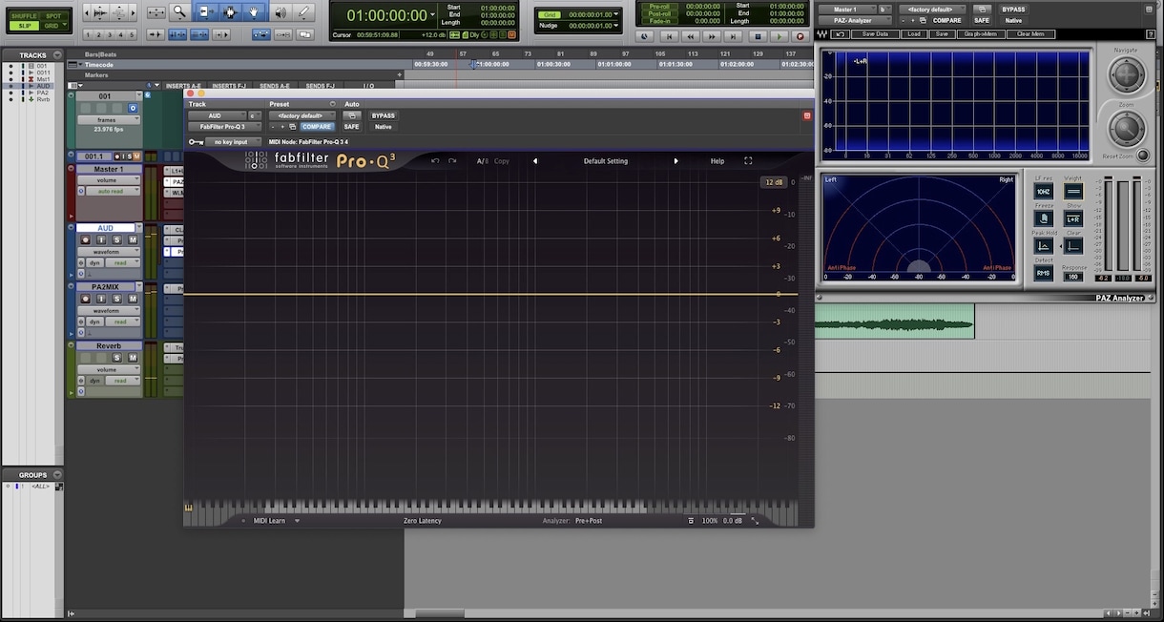The width and height of the screenshot is (1164, 622).
Task: Solo the PA2MIX track
Action: click(x=117, y=299)
